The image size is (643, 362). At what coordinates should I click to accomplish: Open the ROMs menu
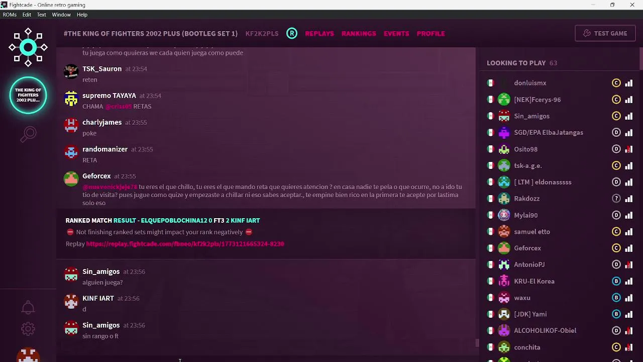[10, 15]
